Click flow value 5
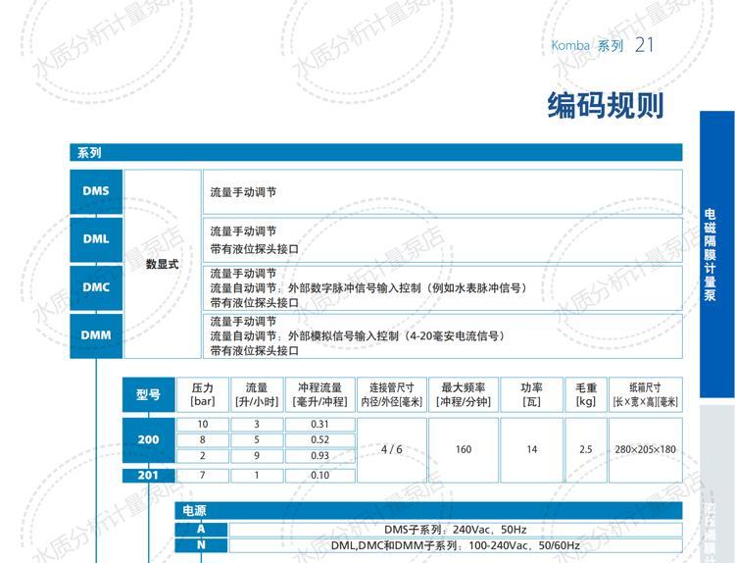 [x=257, y=440]
